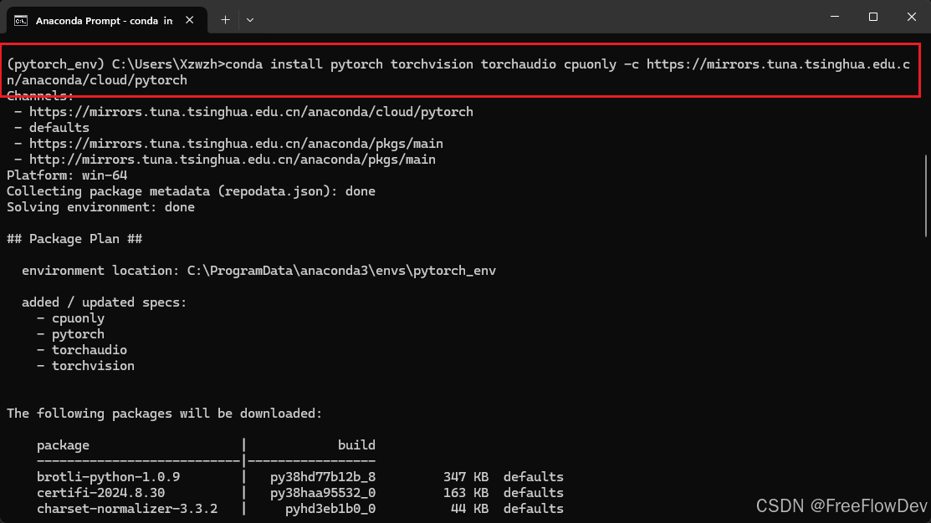Click the certifi-2024.8.30 package row
931x523 pixels.
point(299,493)
